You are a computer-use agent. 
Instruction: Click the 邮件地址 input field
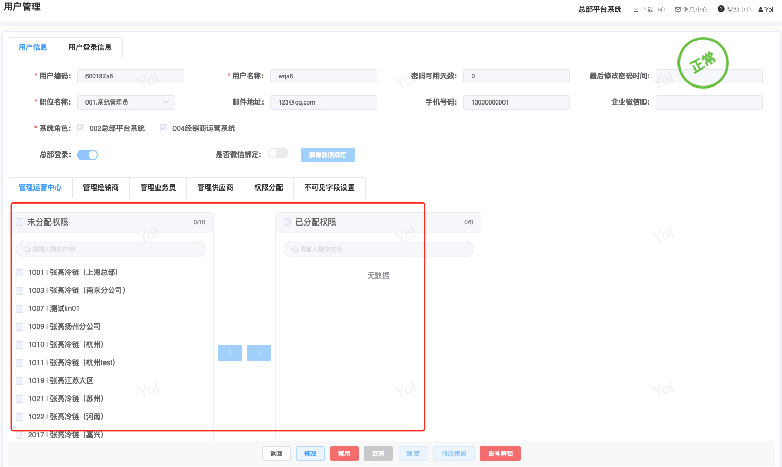(324, 102)
